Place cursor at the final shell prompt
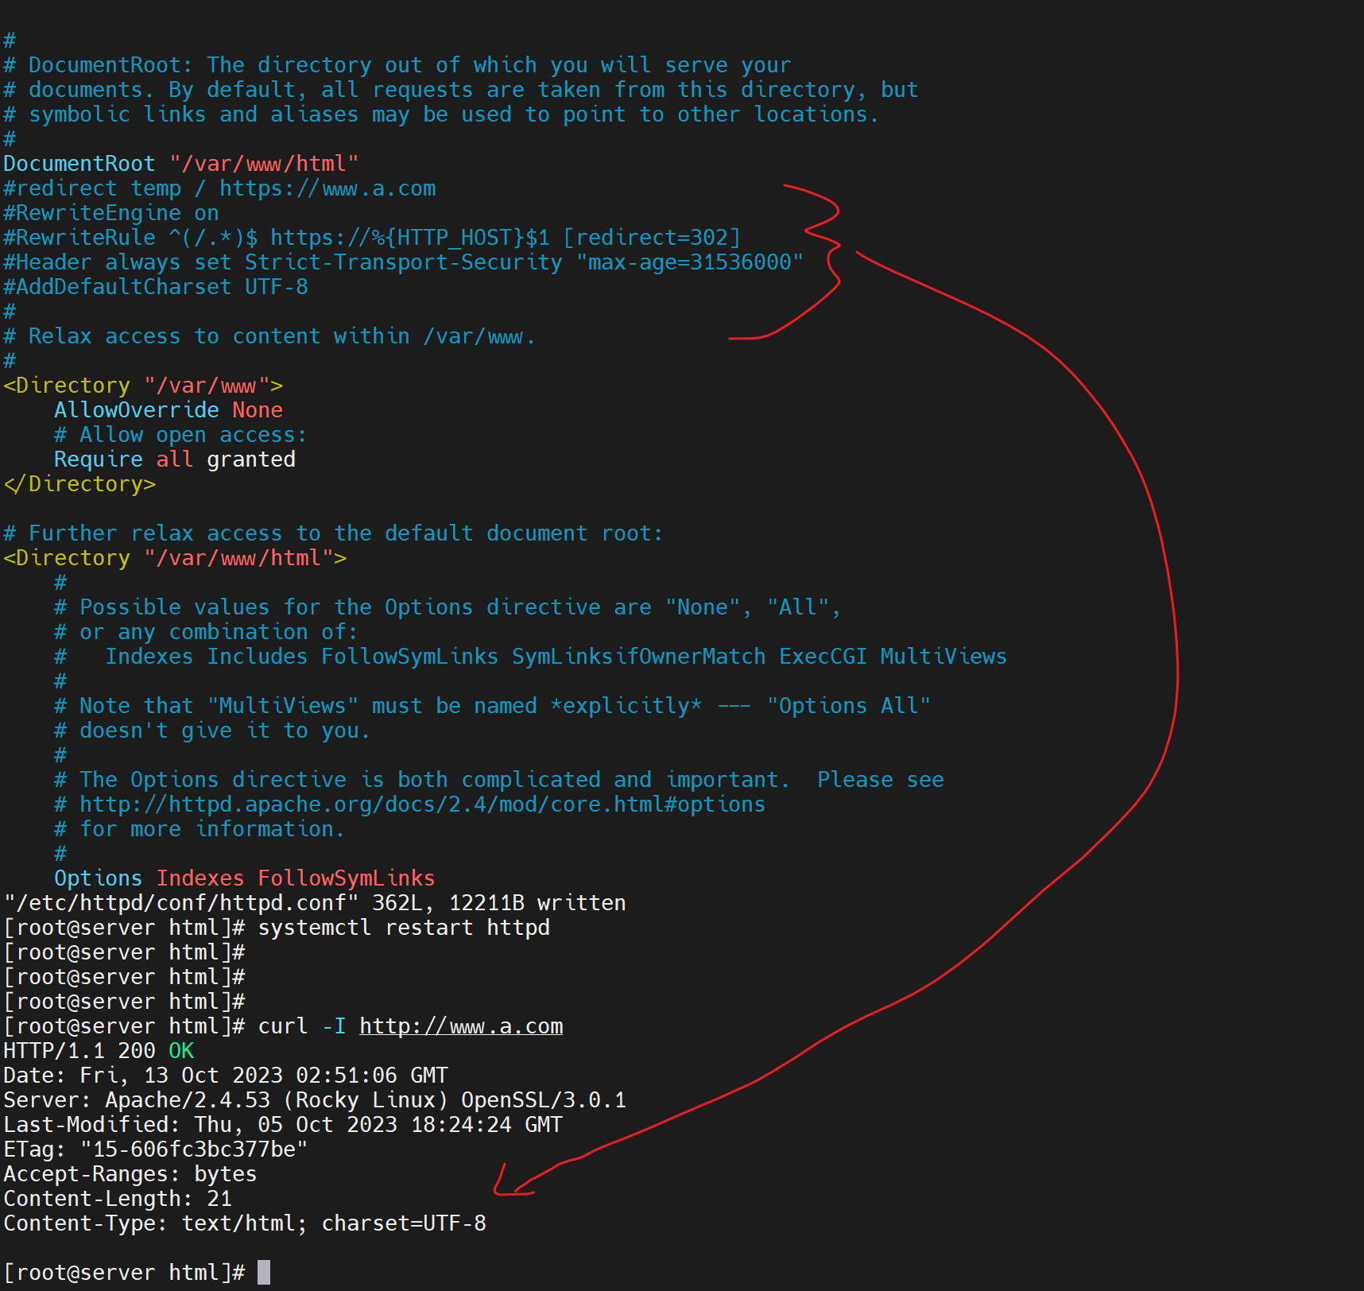Screen dimensions: 1364x1291 tap(264, 1273)
